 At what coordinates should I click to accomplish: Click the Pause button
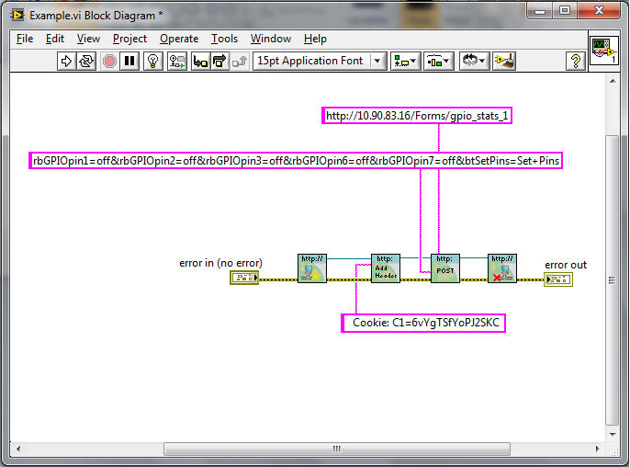[x=129, y=62]
